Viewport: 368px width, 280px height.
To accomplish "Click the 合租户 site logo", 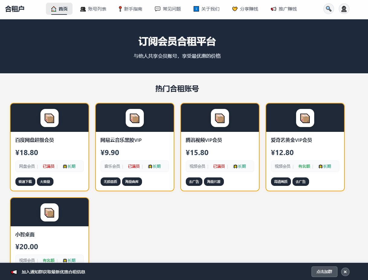I will [x=15, y=9].
